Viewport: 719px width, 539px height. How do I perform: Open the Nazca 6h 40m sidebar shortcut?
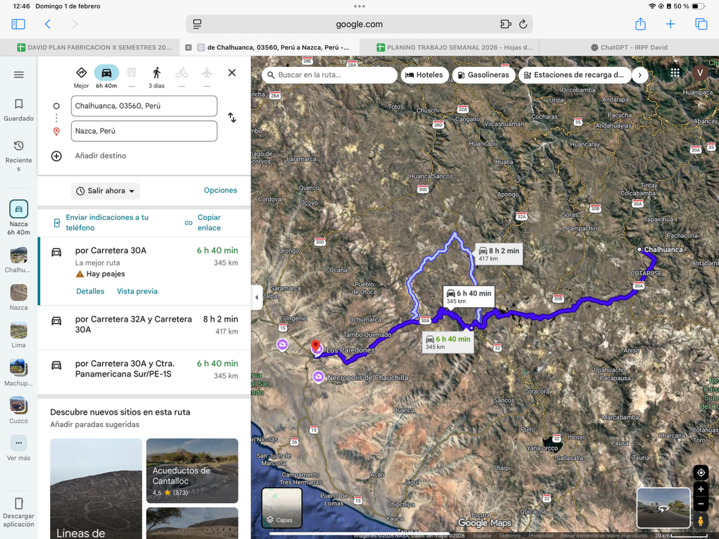[19, 218]
